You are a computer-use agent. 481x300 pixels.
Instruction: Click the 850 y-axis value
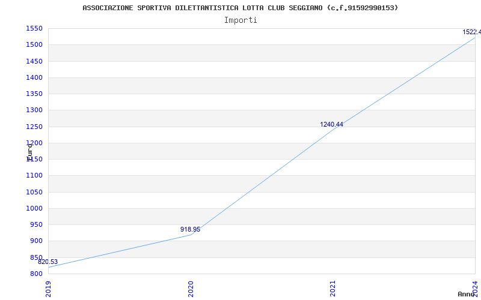point(36,257)
